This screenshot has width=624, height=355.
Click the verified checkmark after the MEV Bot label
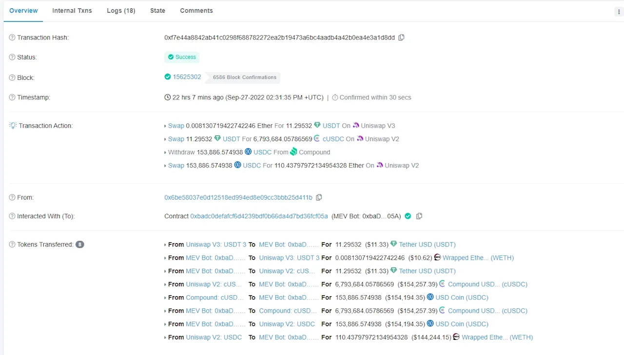click(x=408, y=216)
